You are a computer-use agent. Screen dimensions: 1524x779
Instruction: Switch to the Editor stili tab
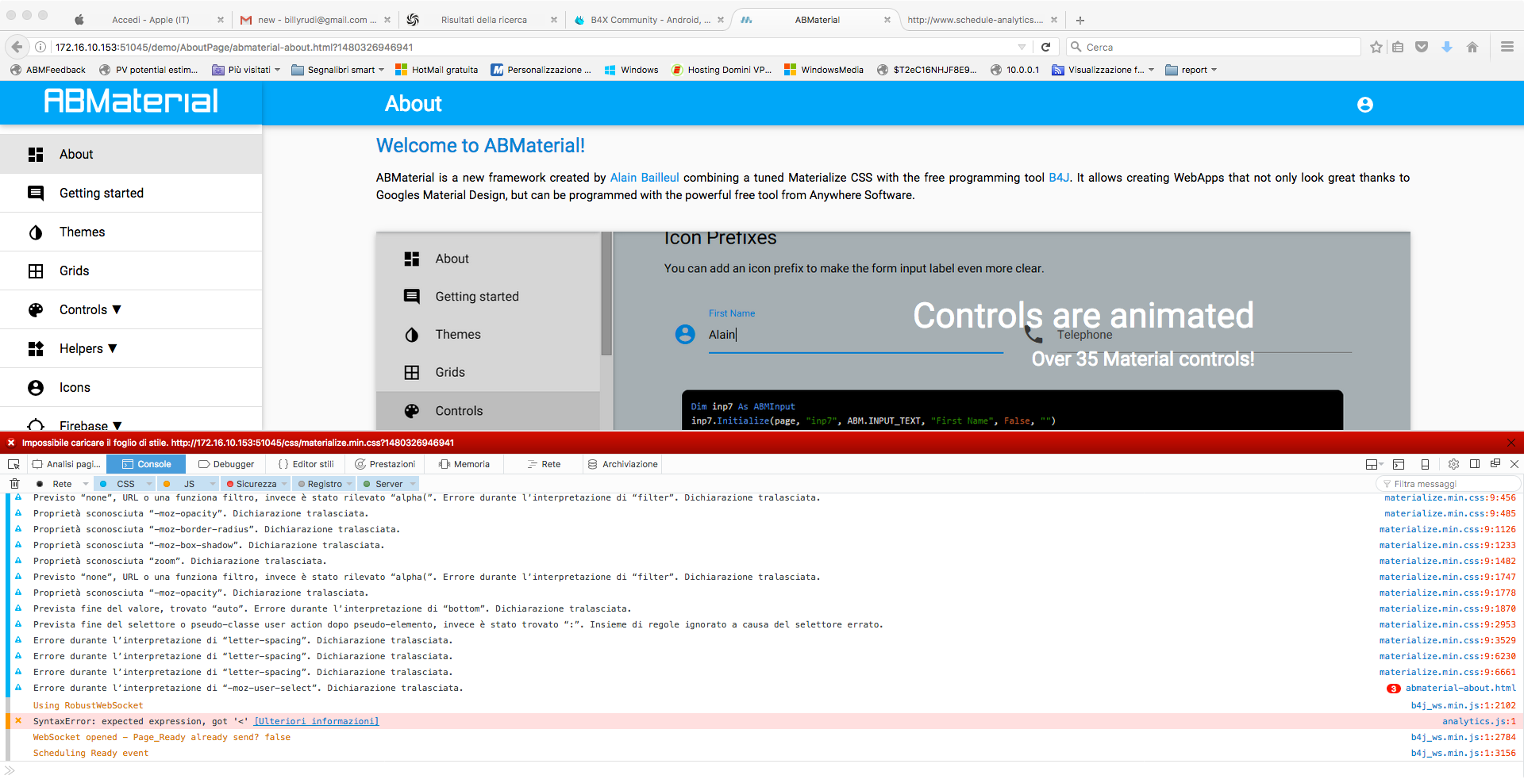306,464
